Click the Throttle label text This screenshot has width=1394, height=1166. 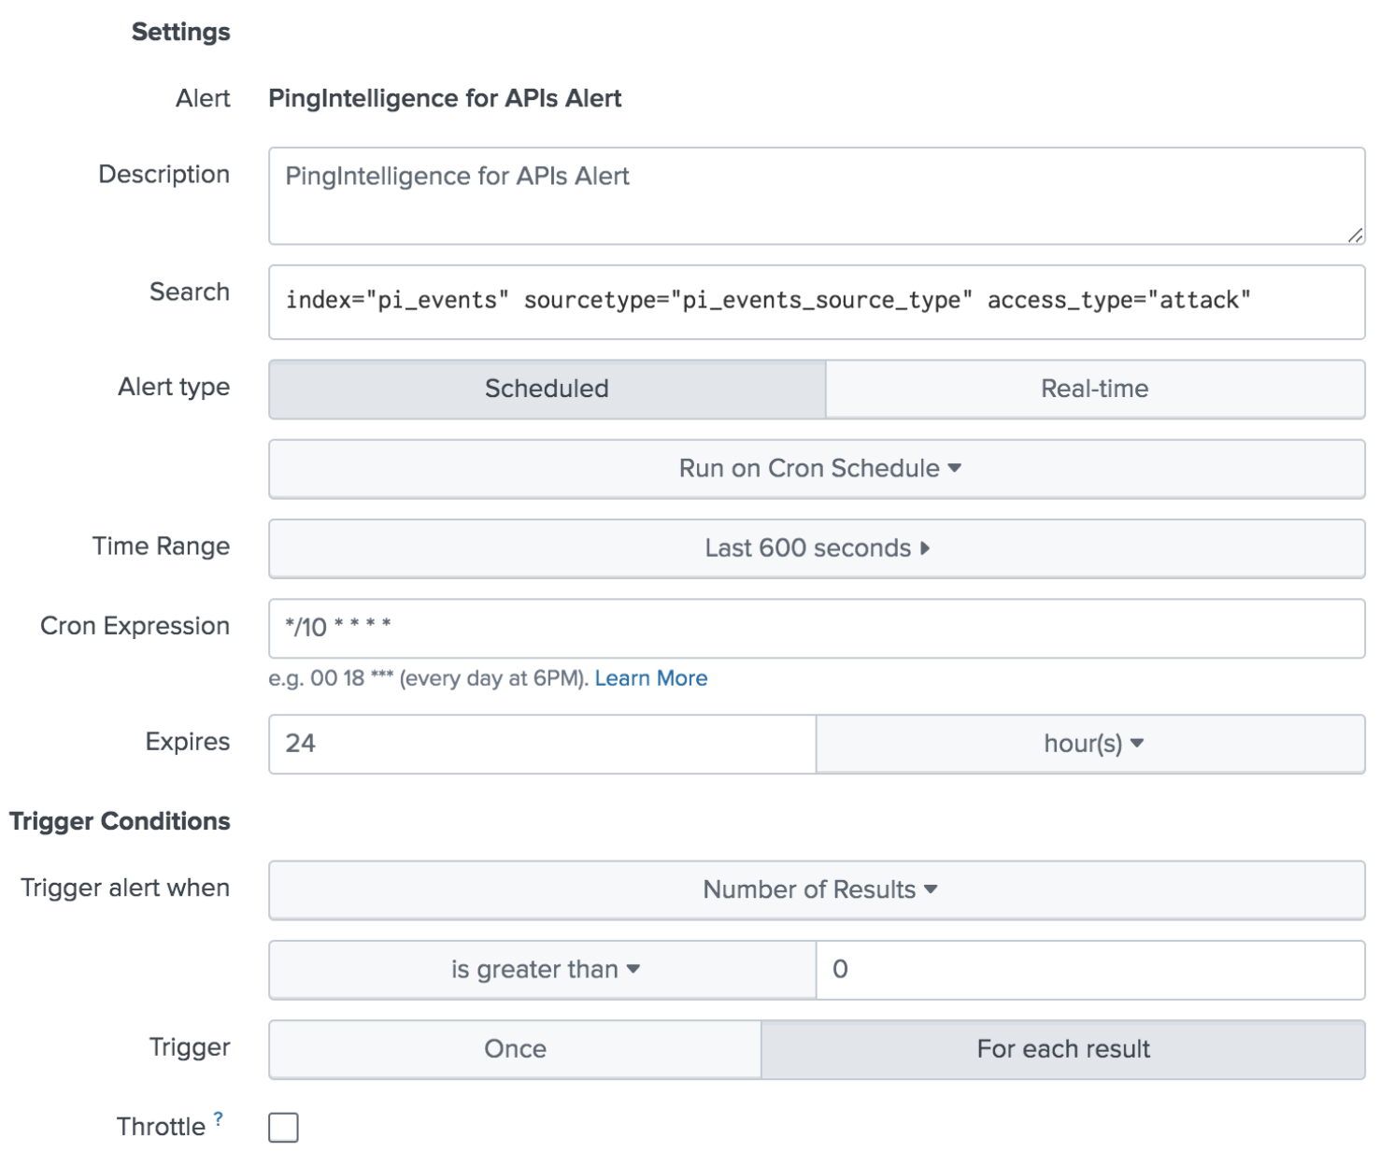[x=161, y=1127]
